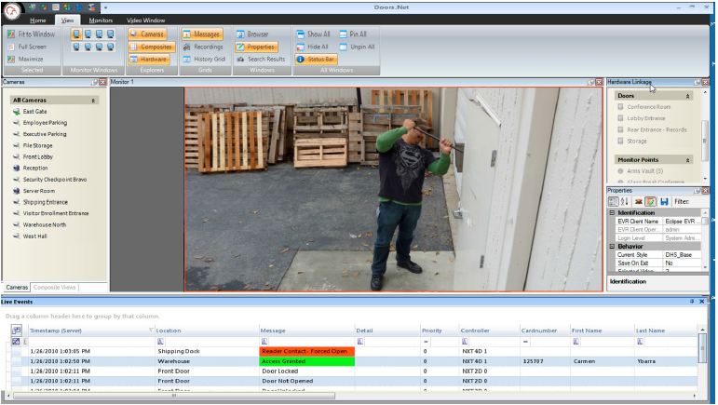Click the Full Screen option

[x=27, y=47]
